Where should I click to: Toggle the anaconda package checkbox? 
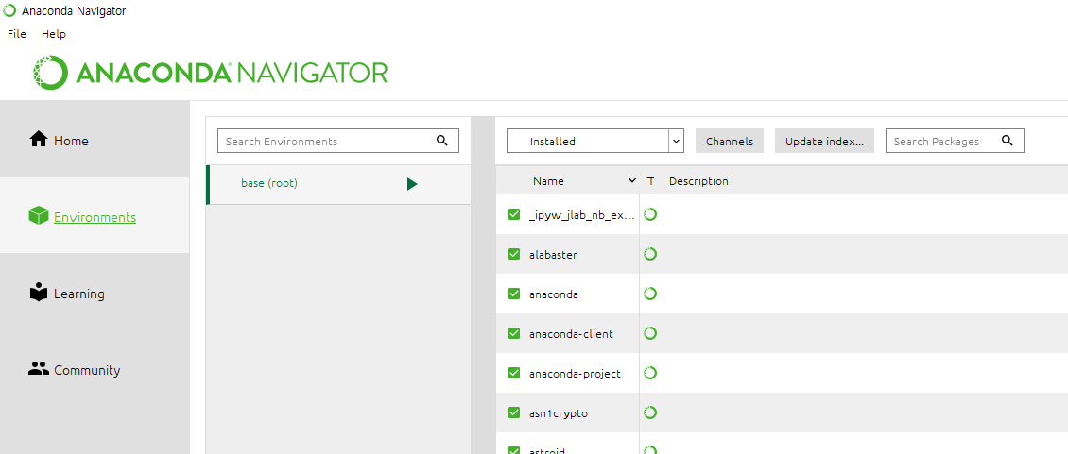point(514,294)
